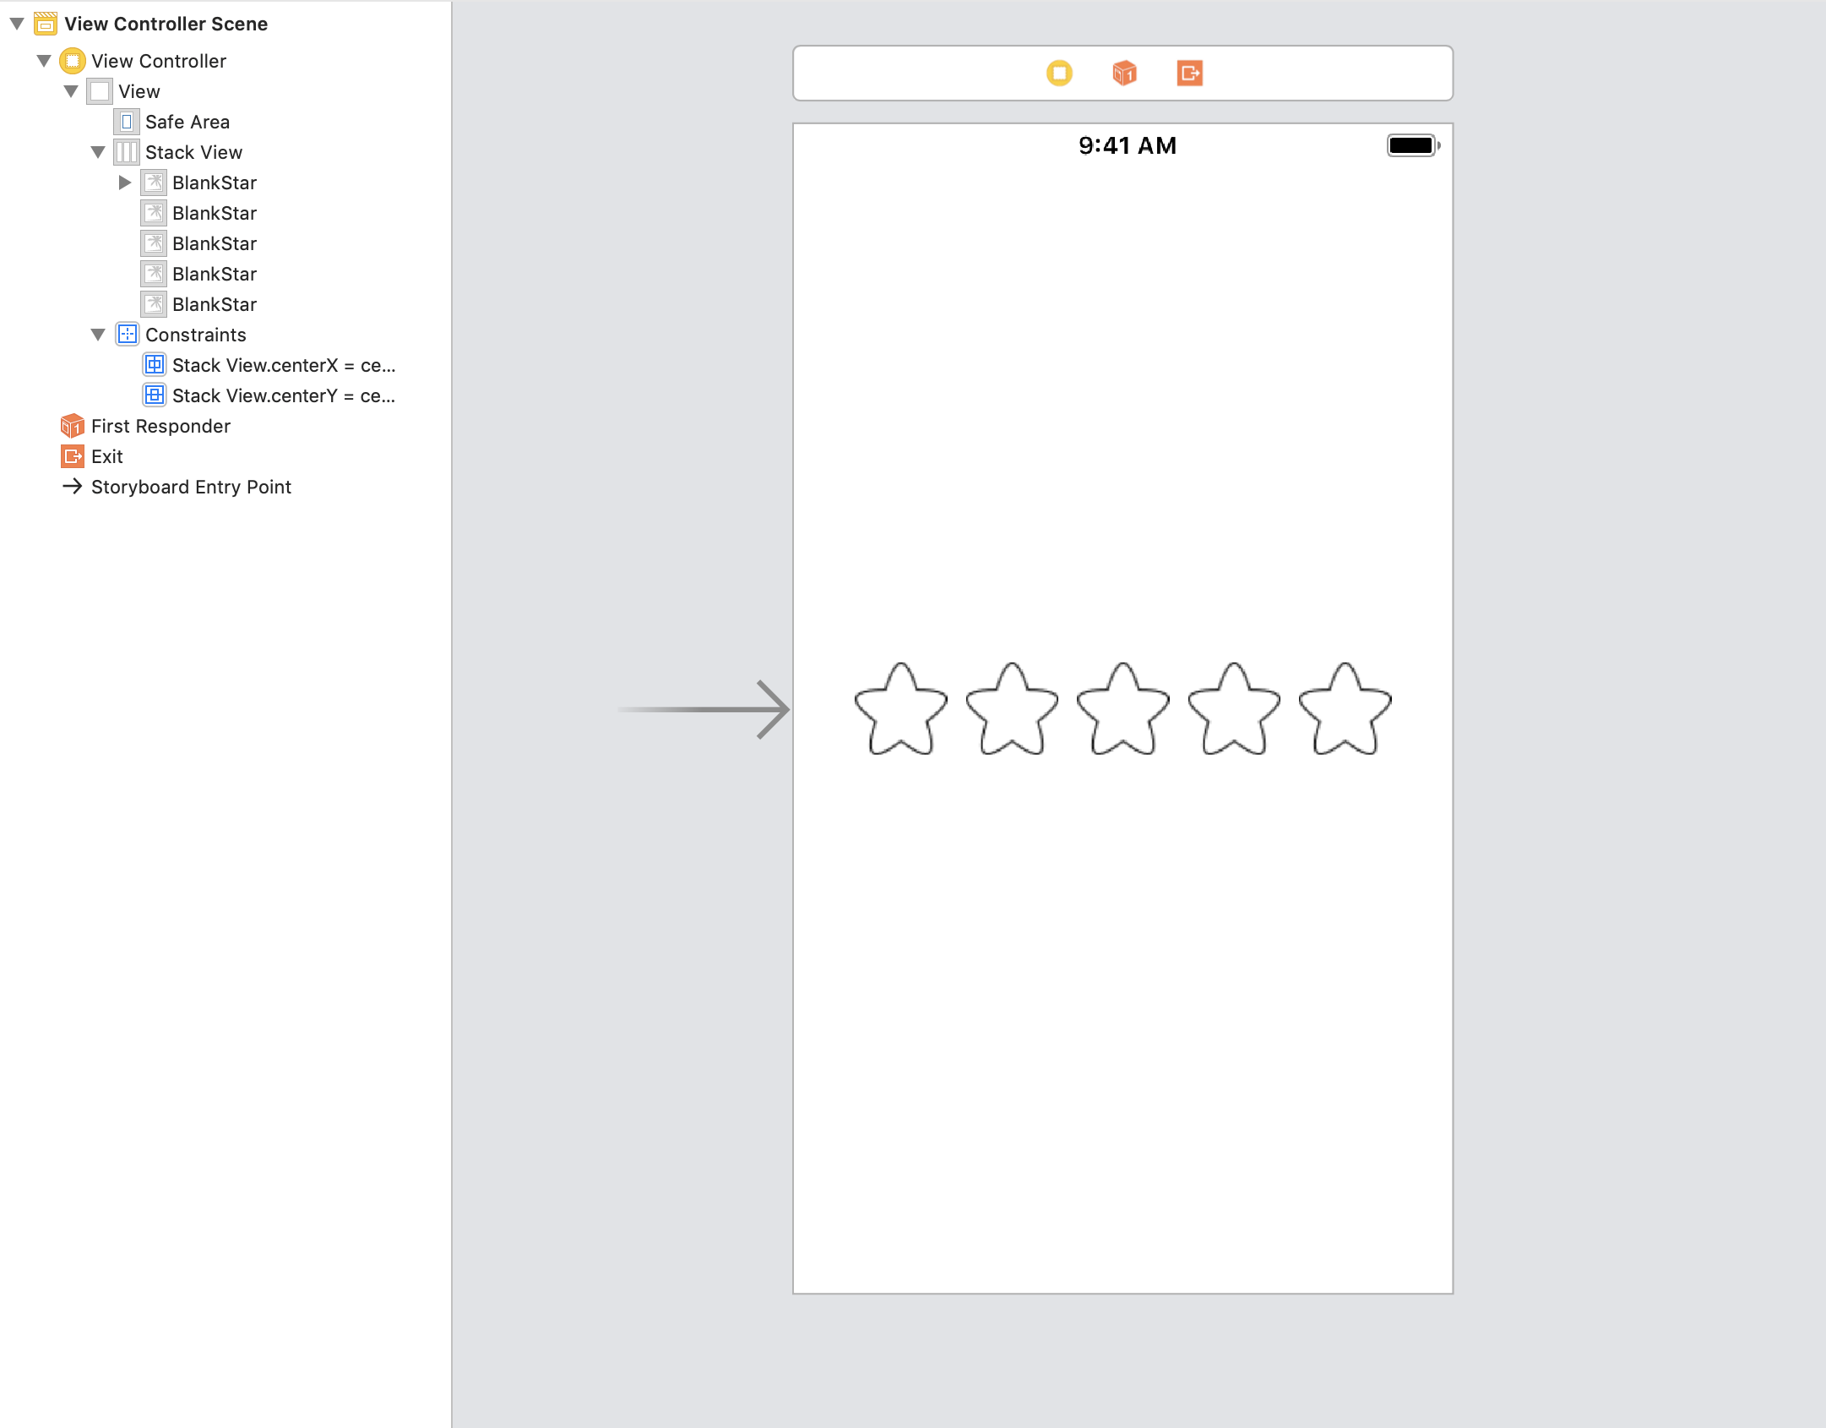The image size is (1826, 1428).
Task: Select the last BlankStar in outline
Action: pos(214,304)
